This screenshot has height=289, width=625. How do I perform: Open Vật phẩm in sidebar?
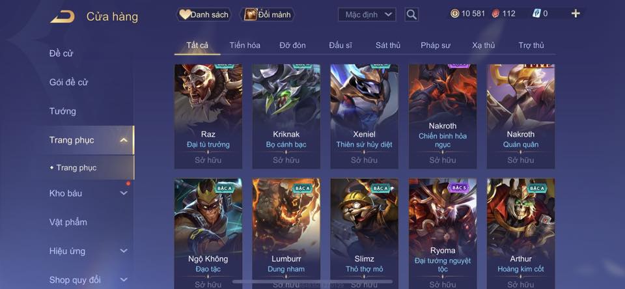[68, 222]
